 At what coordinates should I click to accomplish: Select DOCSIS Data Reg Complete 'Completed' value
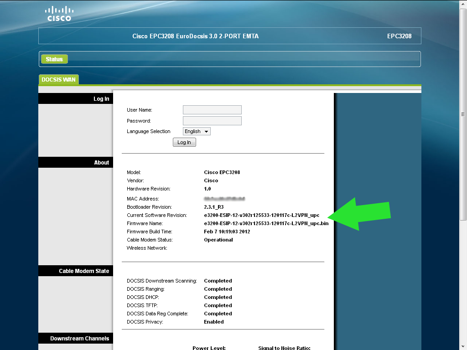218,314
